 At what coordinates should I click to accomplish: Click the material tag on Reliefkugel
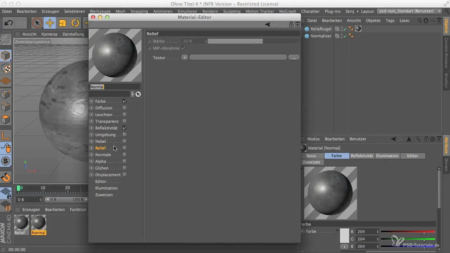click(358, 29)
